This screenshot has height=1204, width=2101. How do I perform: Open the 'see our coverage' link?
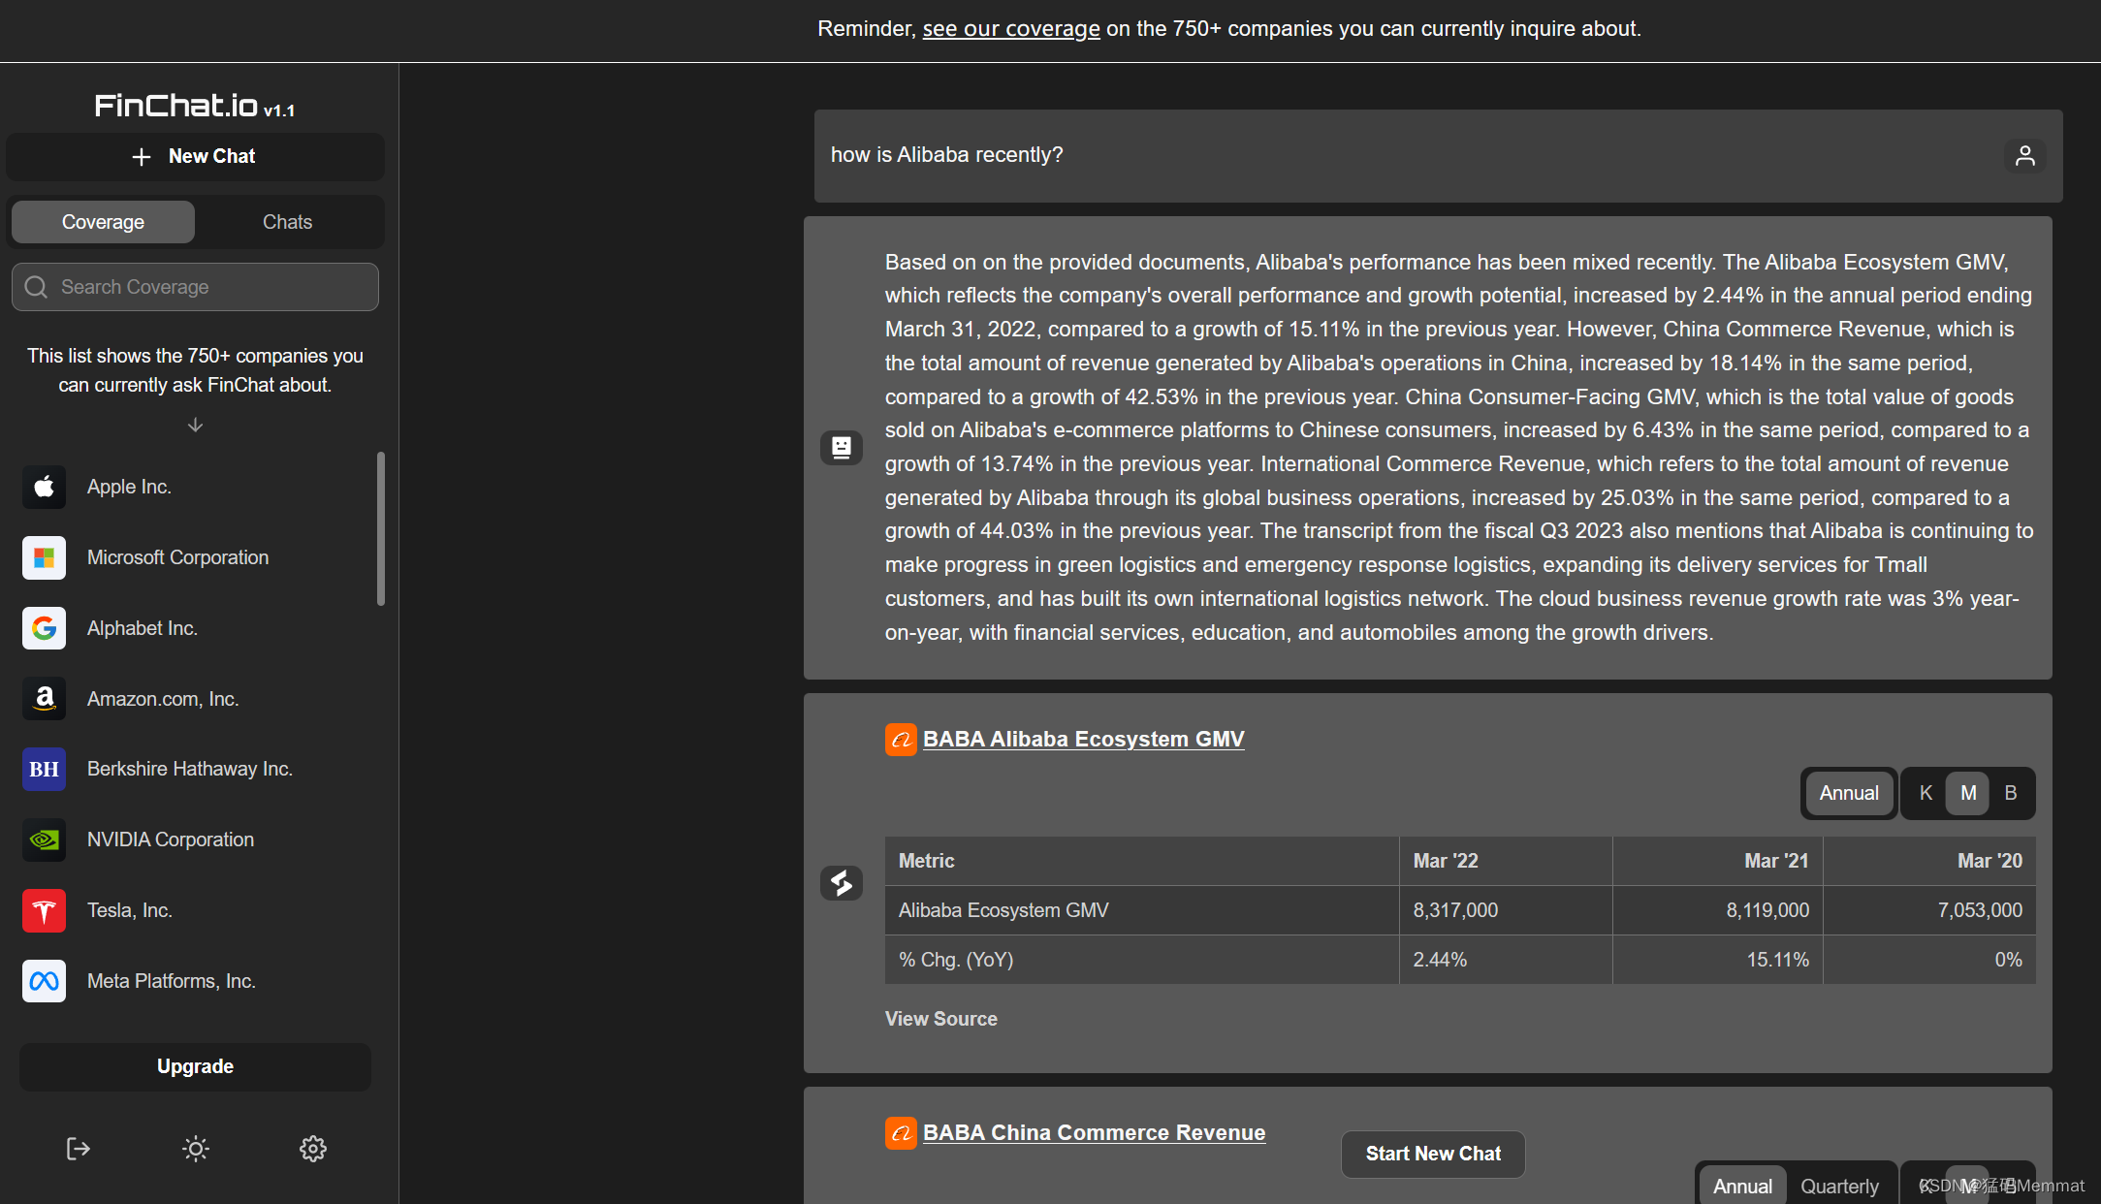pos(1011,29)
